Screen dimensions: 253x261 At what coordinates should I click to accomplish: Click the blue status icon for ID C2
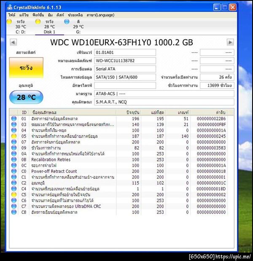14,183
